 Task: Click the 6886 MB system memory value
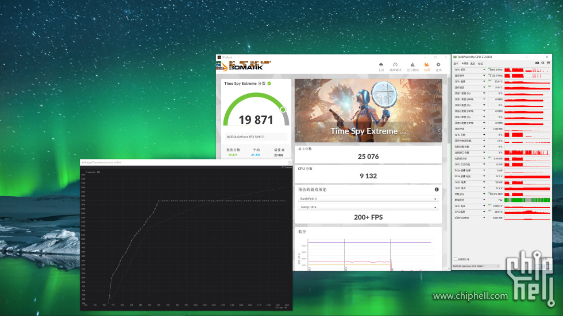pos(498,218)
